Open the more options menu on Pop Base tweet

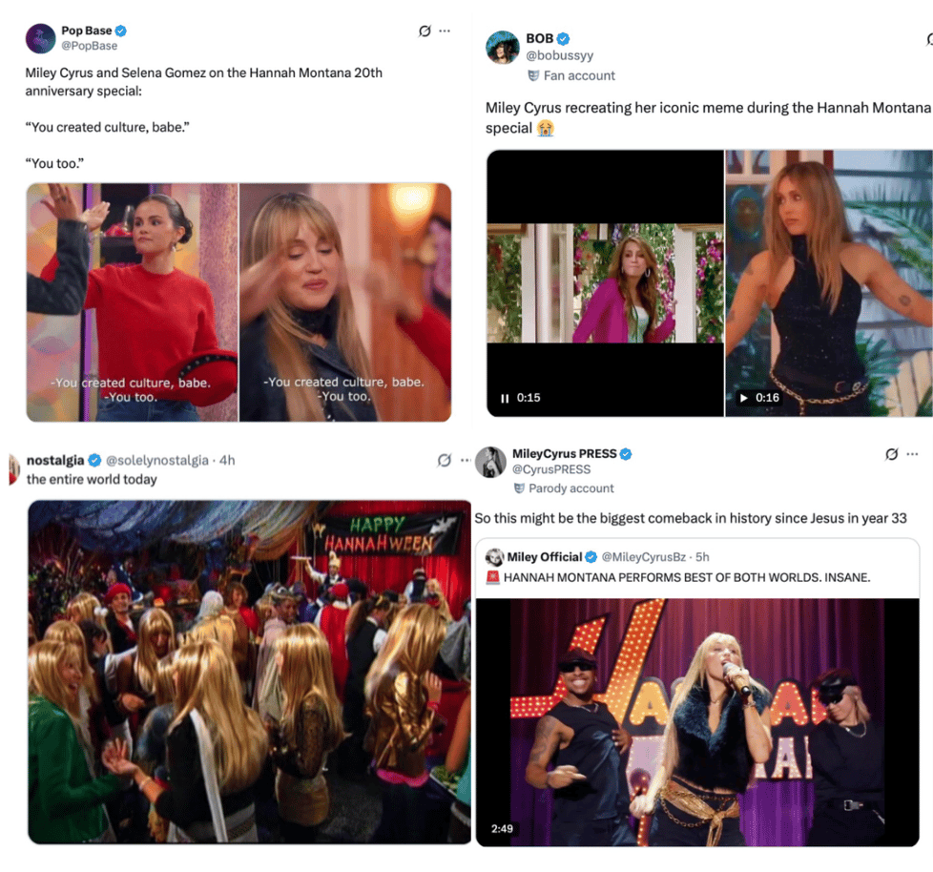[445, 31]
